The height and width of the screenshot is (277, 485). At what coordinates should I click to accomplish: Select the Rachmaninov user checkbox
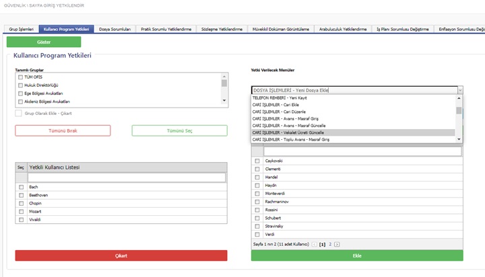click(x=257, y=201)
